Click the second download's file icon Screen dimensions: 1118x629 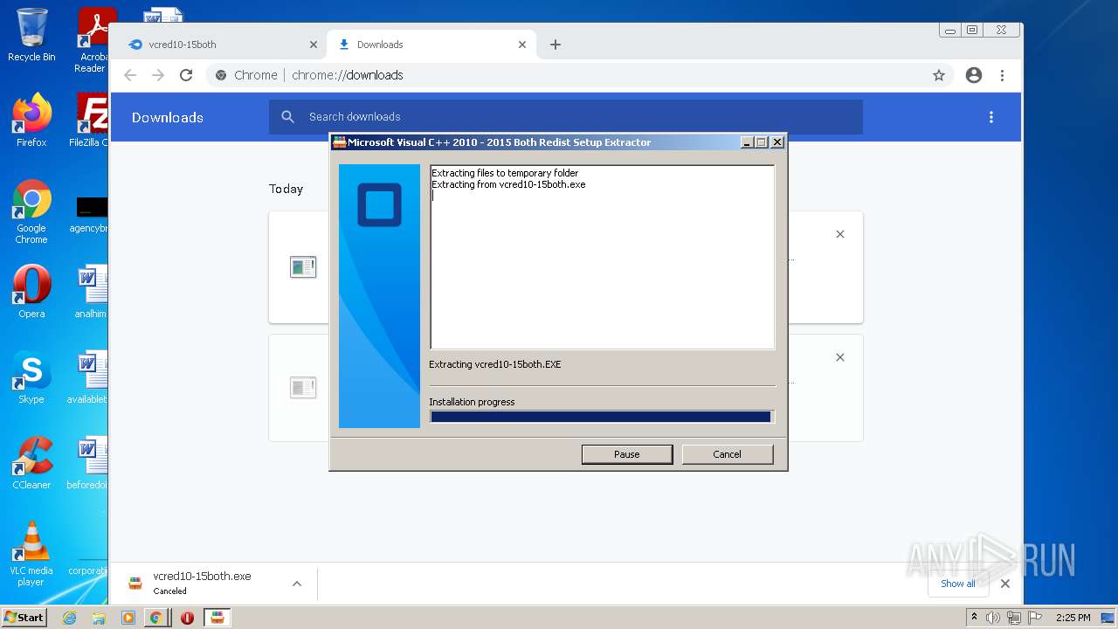(x=303, y=387)
